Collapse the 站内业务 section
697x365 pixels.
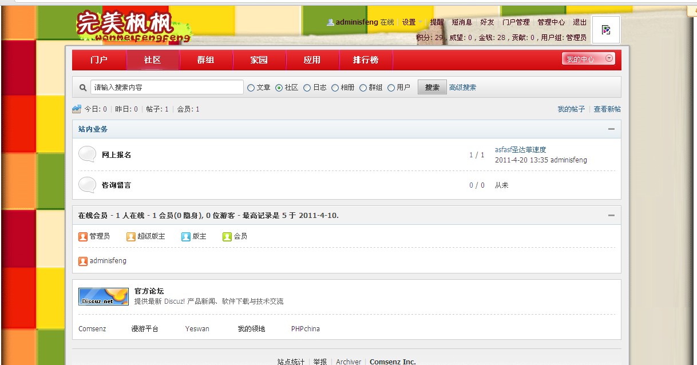[x=611, y=129]
